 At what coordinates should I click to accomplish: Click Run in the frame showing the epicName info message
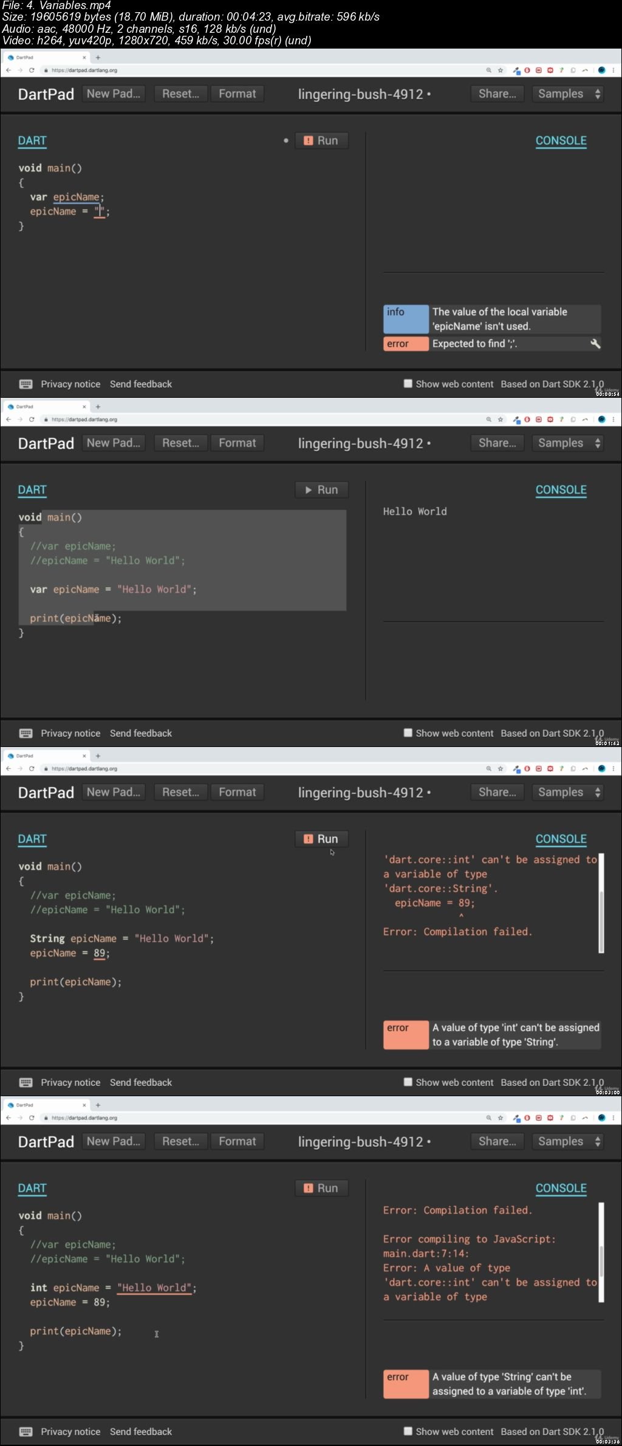[x=321, y=140]
